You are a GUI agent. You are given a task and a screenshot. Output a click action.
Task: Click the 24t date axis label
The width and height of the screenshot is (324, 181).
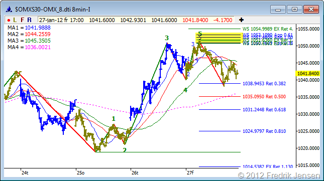[x=25, y=173]
